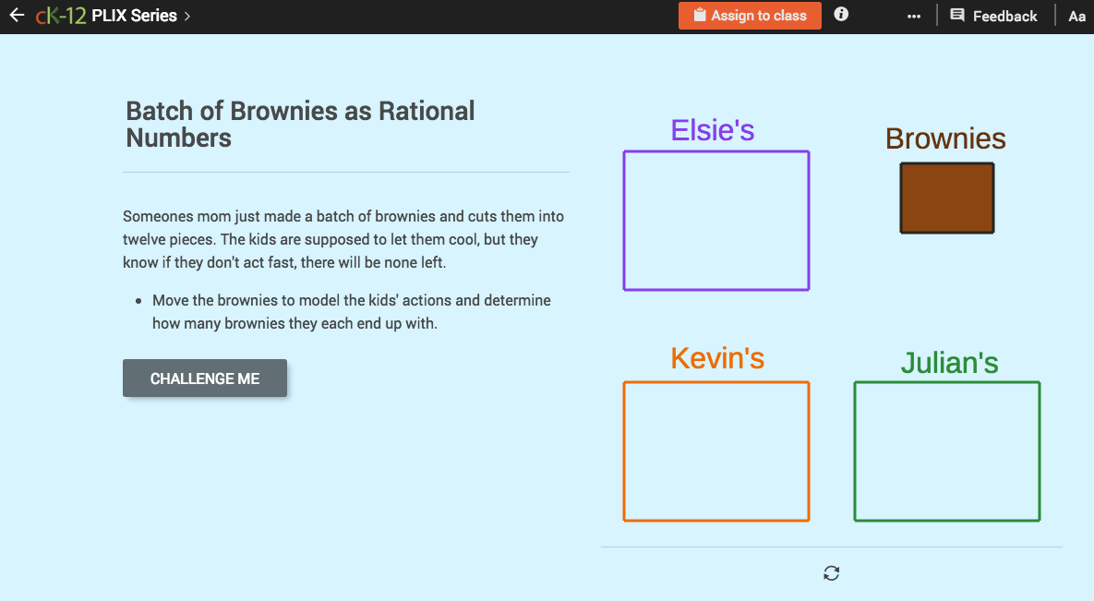This screenshot has height=601, width=1094.
Task: Open more options with the ellipsis icon
Action: 913,16
